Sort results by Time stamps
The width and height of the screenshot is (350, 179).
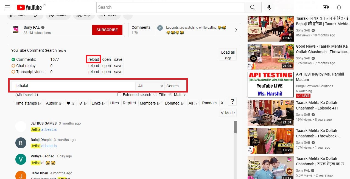coord(28,103)
